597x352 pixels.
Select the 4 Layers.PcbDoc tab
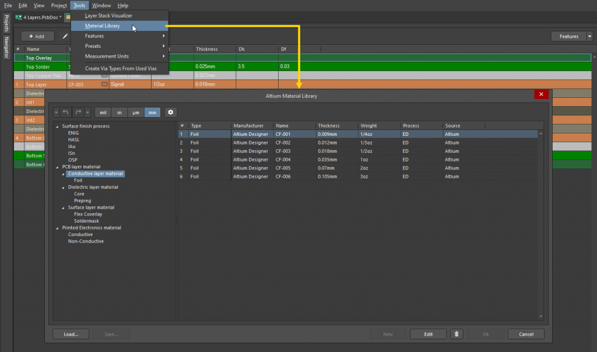coord(39,17)
